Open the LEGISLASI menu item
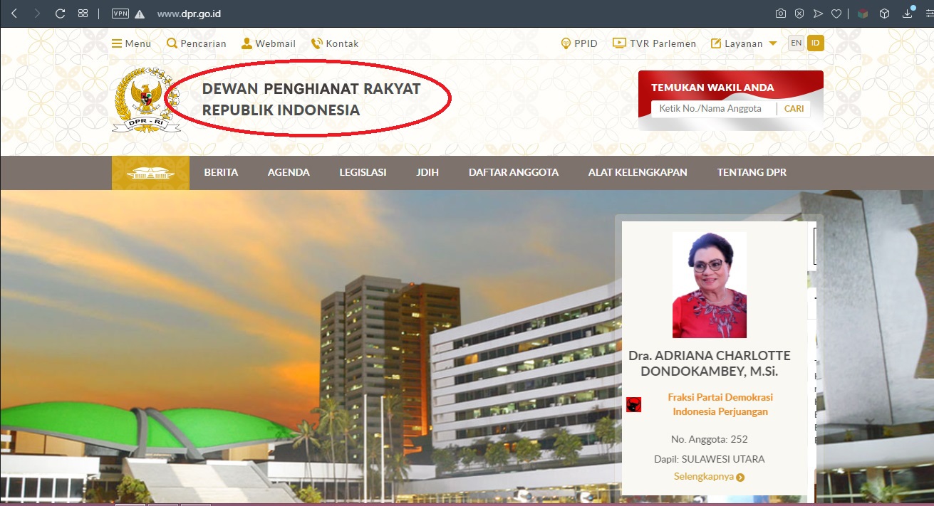Image resolution: width=934 pixels, height=506 pixels. pyautogui.click(x=363, y=172)
